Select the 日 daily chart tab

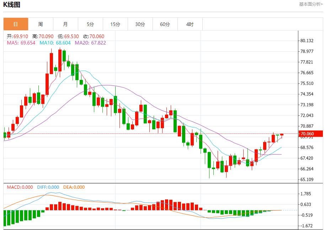pos(16,24)
